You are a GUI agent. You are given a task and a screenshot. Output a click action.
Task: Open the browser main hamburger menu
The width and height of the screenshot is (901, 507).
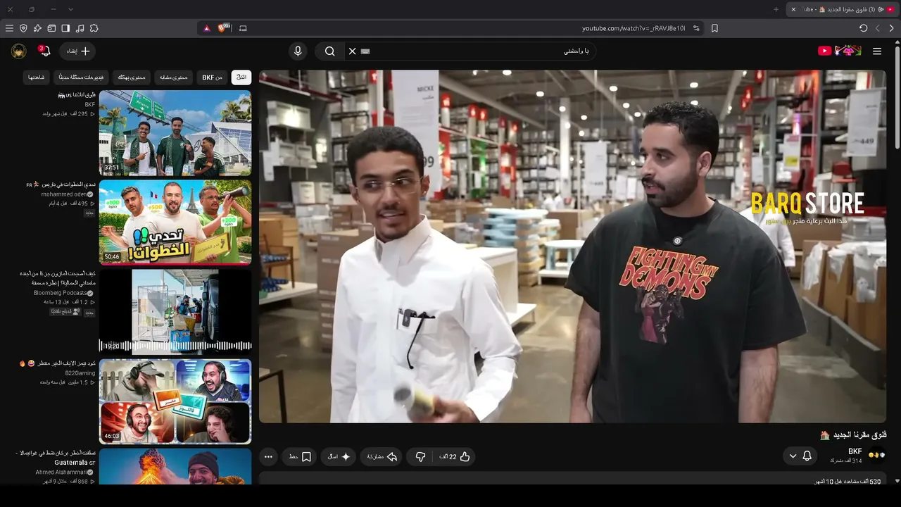pyautogui.click(x=9, y=28)
